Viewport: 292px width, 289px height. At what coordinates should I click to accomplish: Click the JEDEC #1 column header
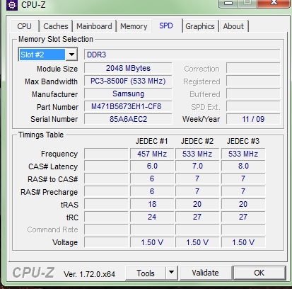152,141
